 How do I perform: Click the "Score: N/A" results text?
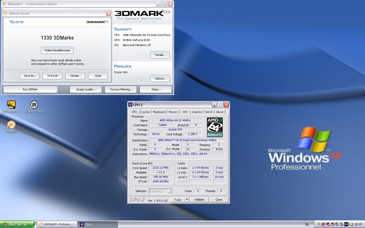click(x=121, y=72)
